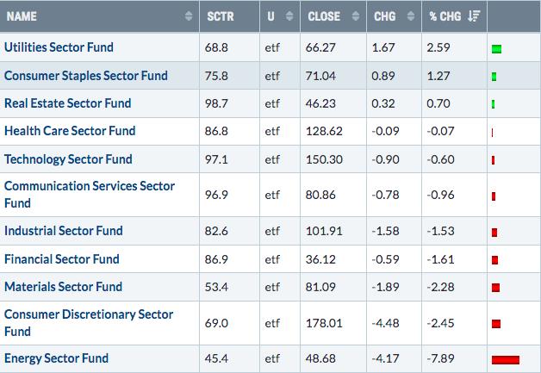Select Health Care Sector Fund
541x373 pixels.
(x=70, y=131)
